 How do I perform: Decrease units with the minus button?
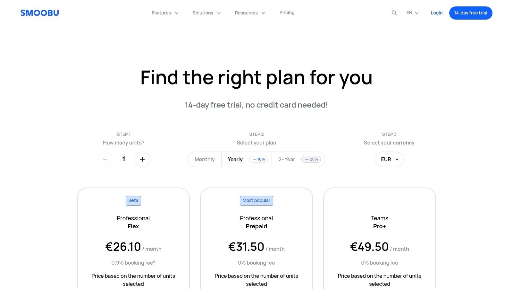point(105,159)
